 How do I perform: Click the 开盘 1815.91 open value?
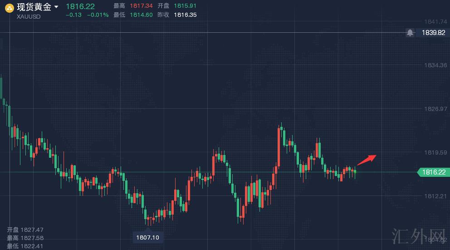coord(185,6)
